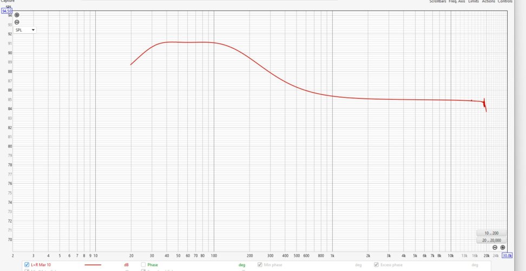This screenshot has height=271, width=526.
Task: Open the Scrollbars option
Action: tap(438, 1)
